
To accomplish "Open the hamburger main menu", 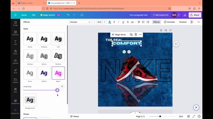I will (15, 15).
